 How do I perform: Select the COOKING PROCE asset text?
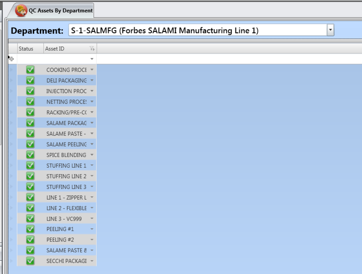(67, 70)
